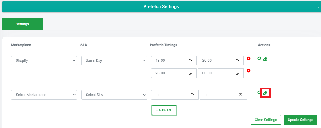The image size is (321, 128).
Task: Open the Same Day SLA dropdown
Action: (x=114, y=61)
